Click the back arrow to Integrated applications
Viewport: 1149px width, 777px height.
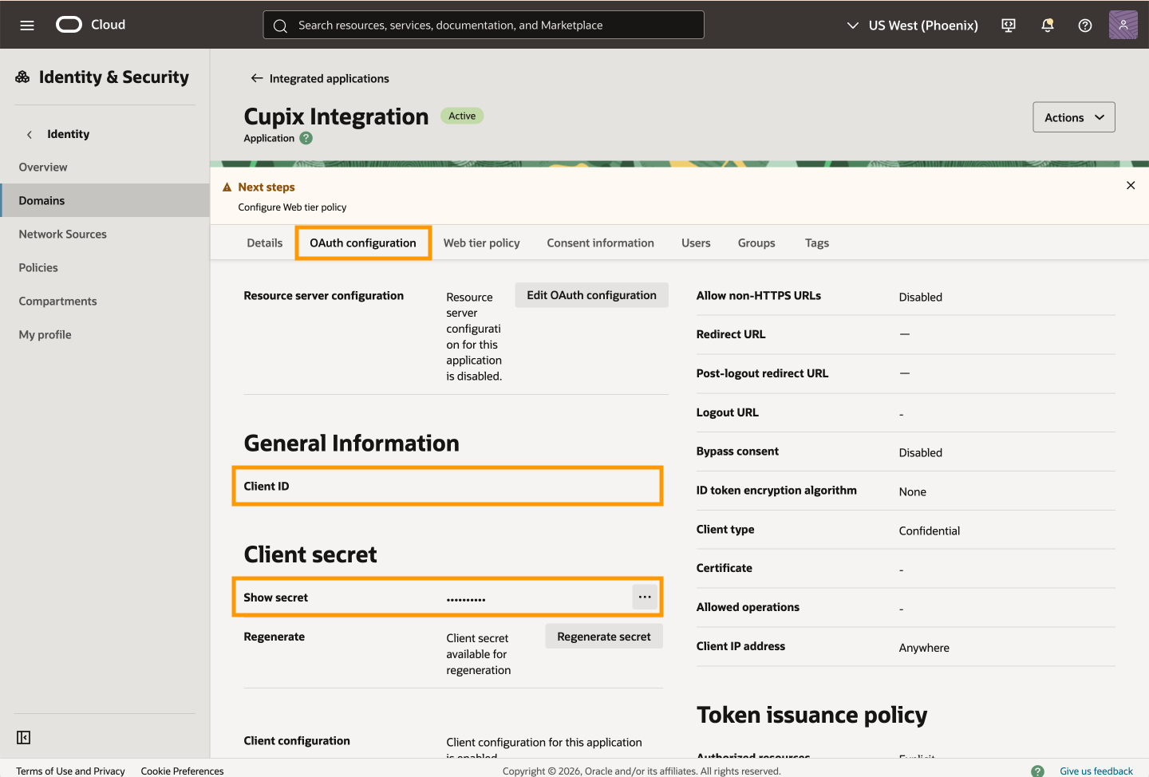[256, 78]
